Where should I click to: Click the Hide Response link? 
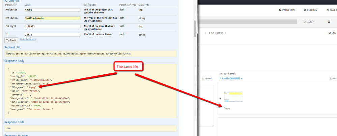[28, 39]
